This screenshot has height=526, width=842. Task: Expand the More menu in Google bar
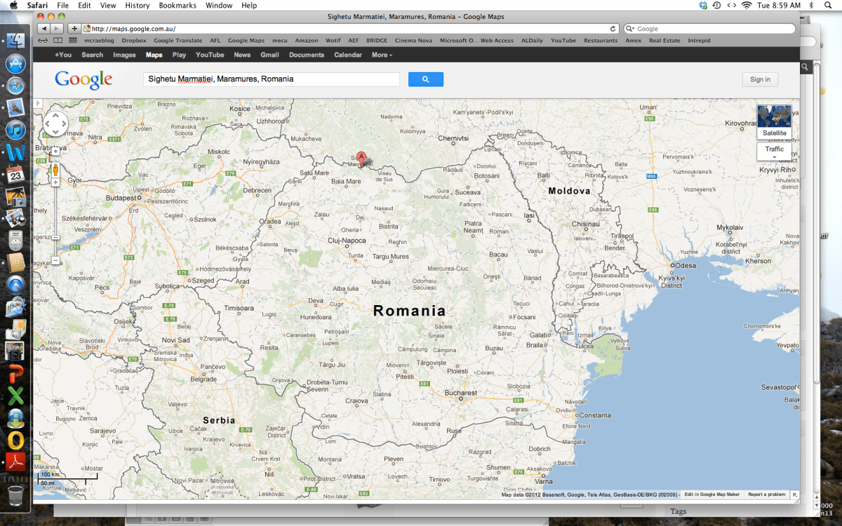pyautogui.click(x=382, y=55)
